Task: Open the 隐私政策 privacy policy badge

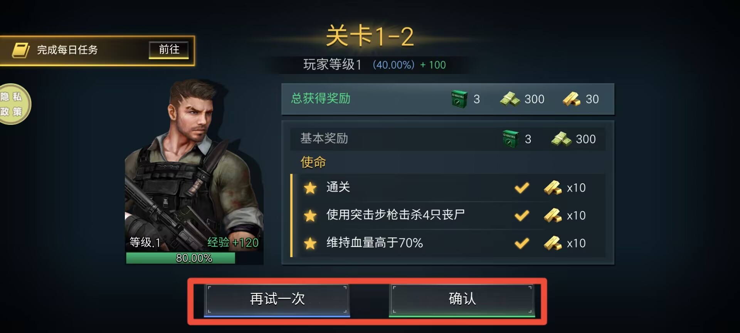Action: (12, 104)
